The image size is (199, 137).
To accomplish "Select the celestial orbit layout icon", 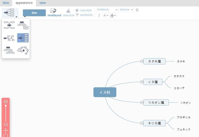I will tap(23, 50).
